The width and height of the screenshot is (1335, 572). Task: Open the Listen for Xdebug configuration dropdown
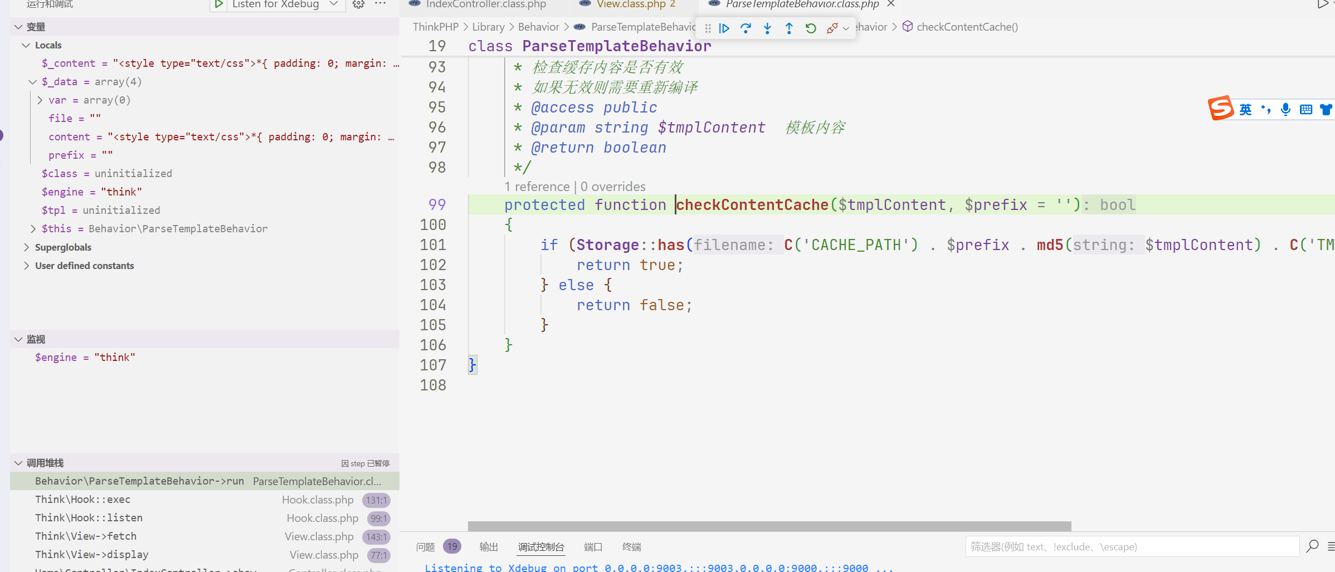coord(334,4)
